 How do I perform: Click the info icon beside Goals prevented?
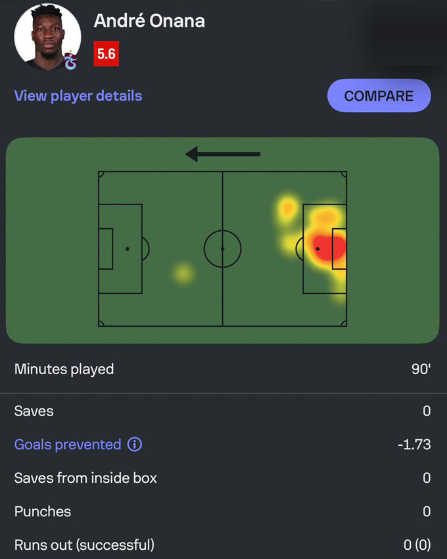134,445
